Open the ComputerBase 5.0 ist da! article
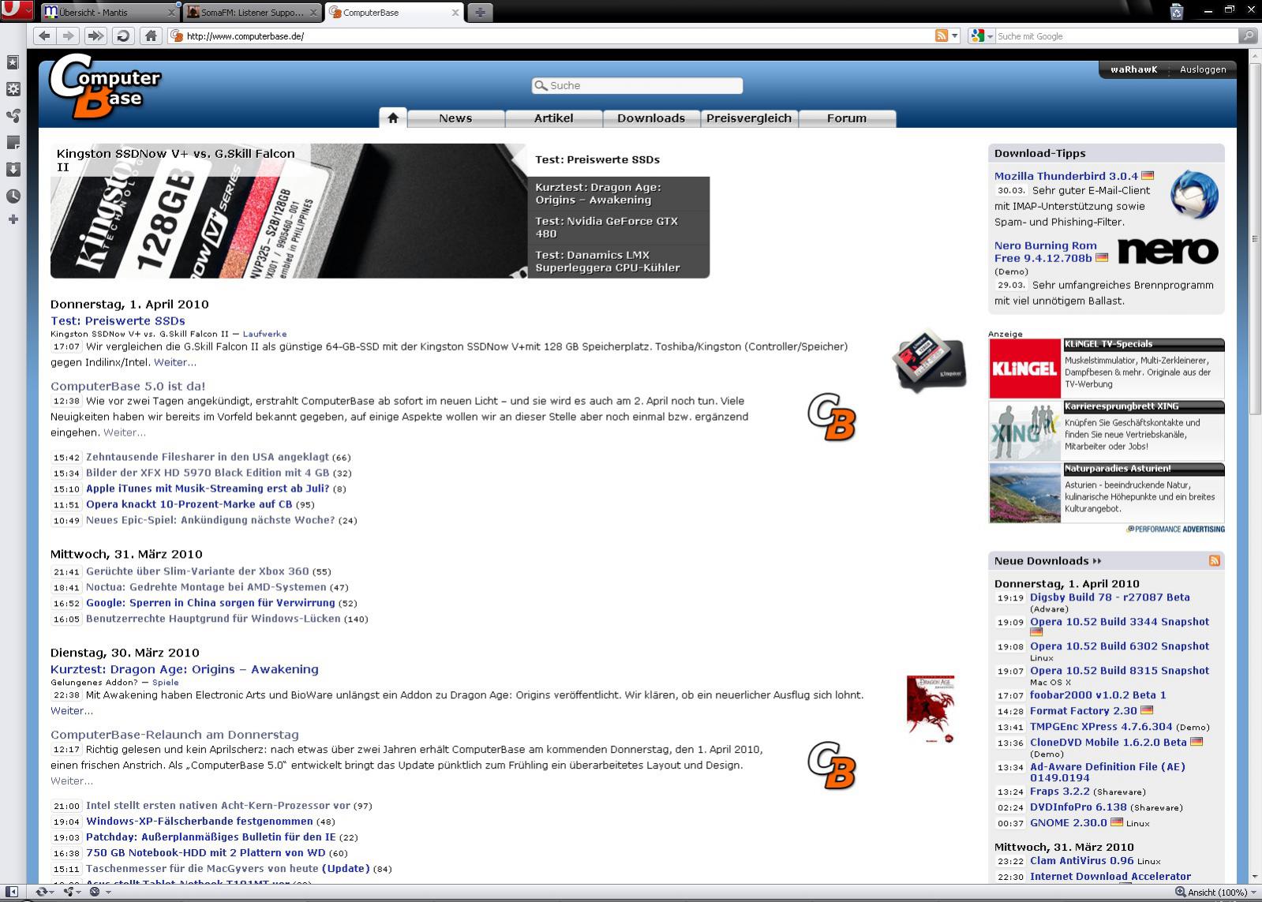This screenshot has width=1262, height=902. coord(128,386)
